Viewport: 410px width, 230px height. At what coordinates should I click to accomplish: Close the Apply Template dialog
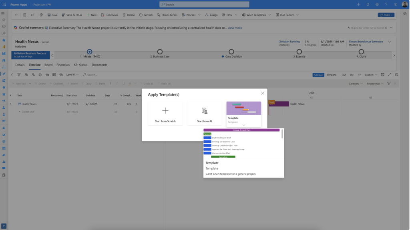pos(263,93)
